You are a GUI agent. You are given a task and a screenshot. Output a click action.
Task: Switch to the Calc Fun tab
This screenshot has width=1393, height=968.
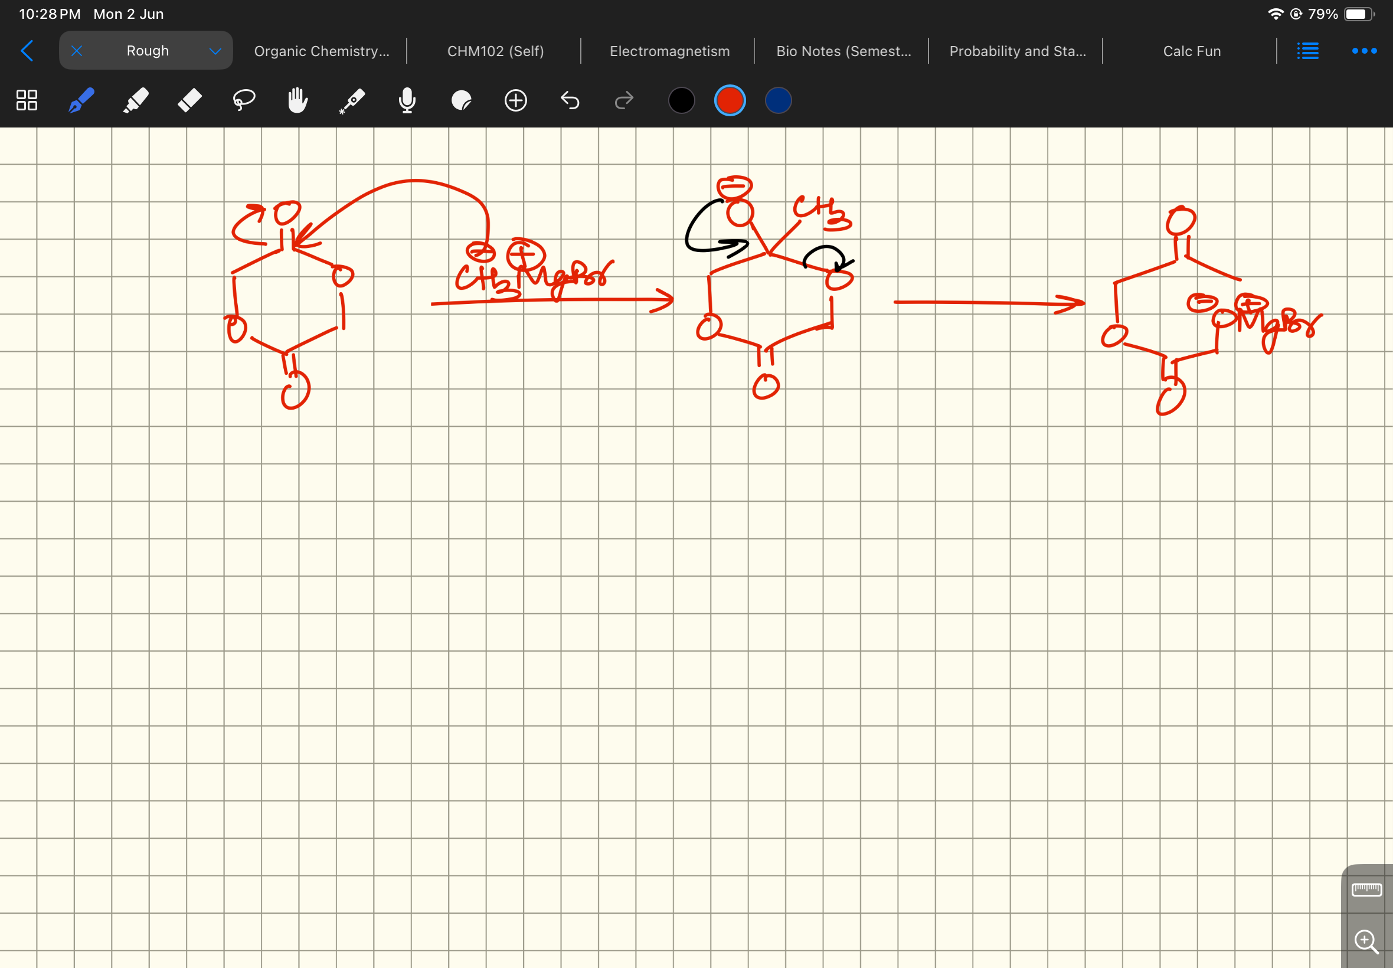[x=1192, y=51]
